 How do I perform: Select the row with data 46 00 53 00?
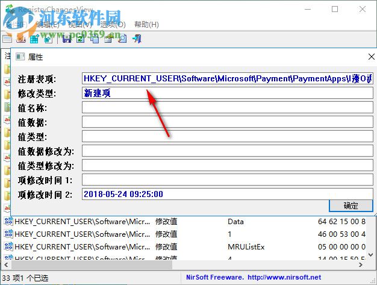[185, 234]
